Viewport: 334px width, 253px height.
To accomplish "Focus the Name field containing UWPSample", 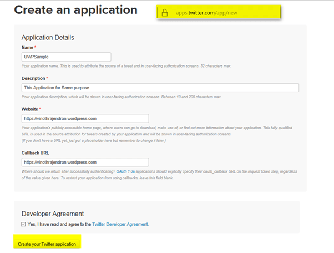I will (66, 57).
